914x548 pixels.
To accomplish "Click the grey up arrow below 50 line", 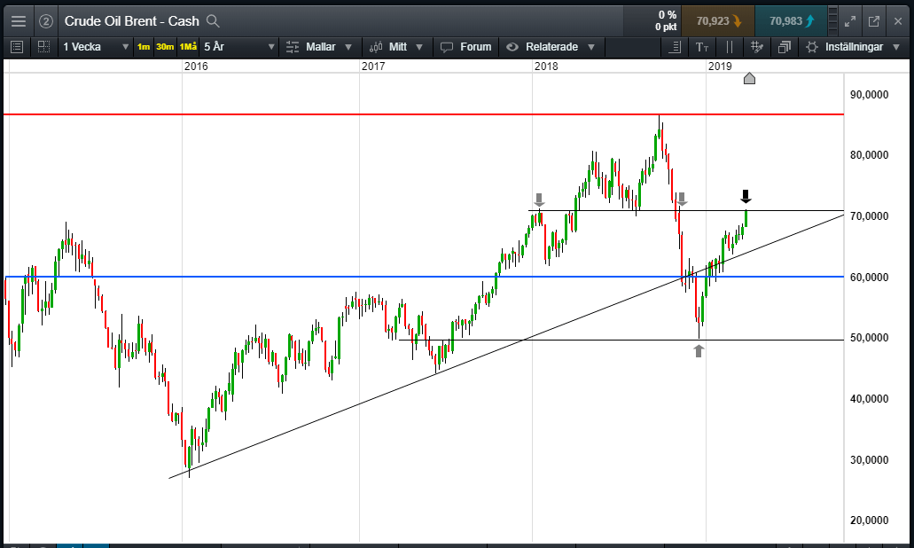I will point(699,350).
